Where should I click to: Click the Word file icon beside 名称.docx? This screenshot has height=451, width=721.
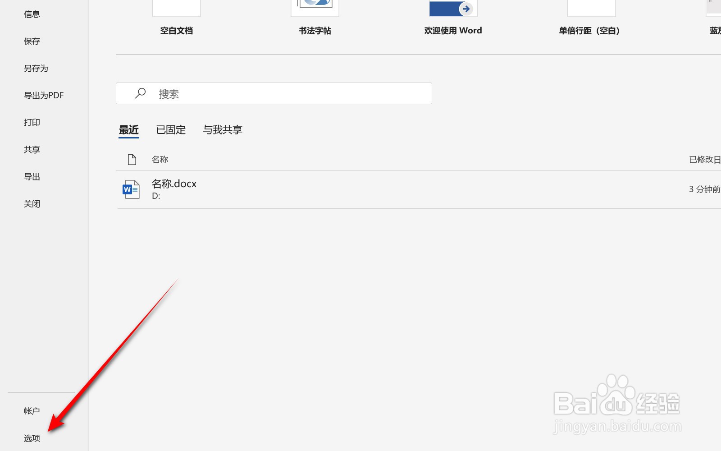(x=130, y=189)
